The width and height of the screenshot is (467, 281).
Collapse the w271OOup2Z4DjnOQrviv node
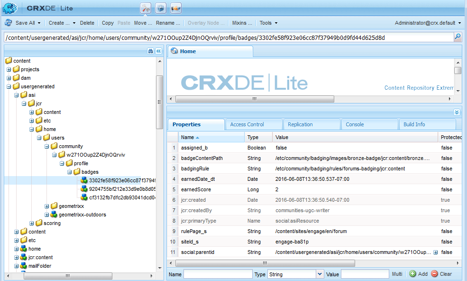click(54, 155)
